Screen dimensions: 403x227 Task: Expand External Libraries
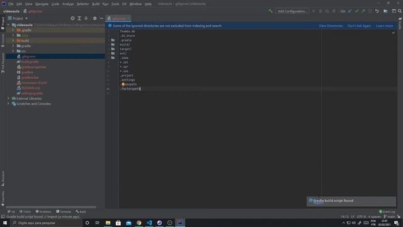pyautogui.click(x=8, y=98)
